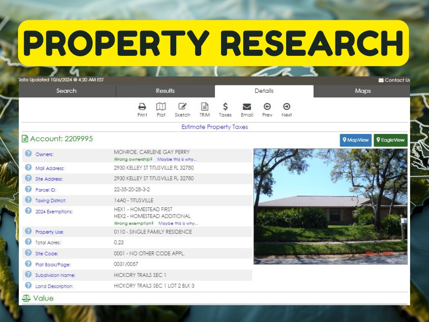
Task: Click HEX2 - HOMESTEAD ADDITIONAL exemption
Action: pyautogui.click(x=152, y=216)
